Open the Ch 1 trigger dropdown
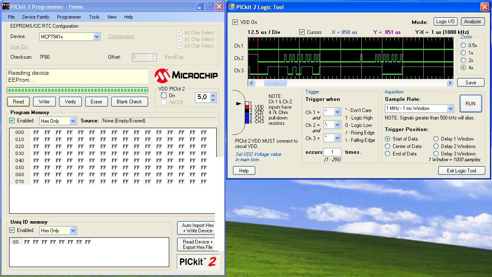Viewport: 492px width, 277px height. [x=337, y=112]
